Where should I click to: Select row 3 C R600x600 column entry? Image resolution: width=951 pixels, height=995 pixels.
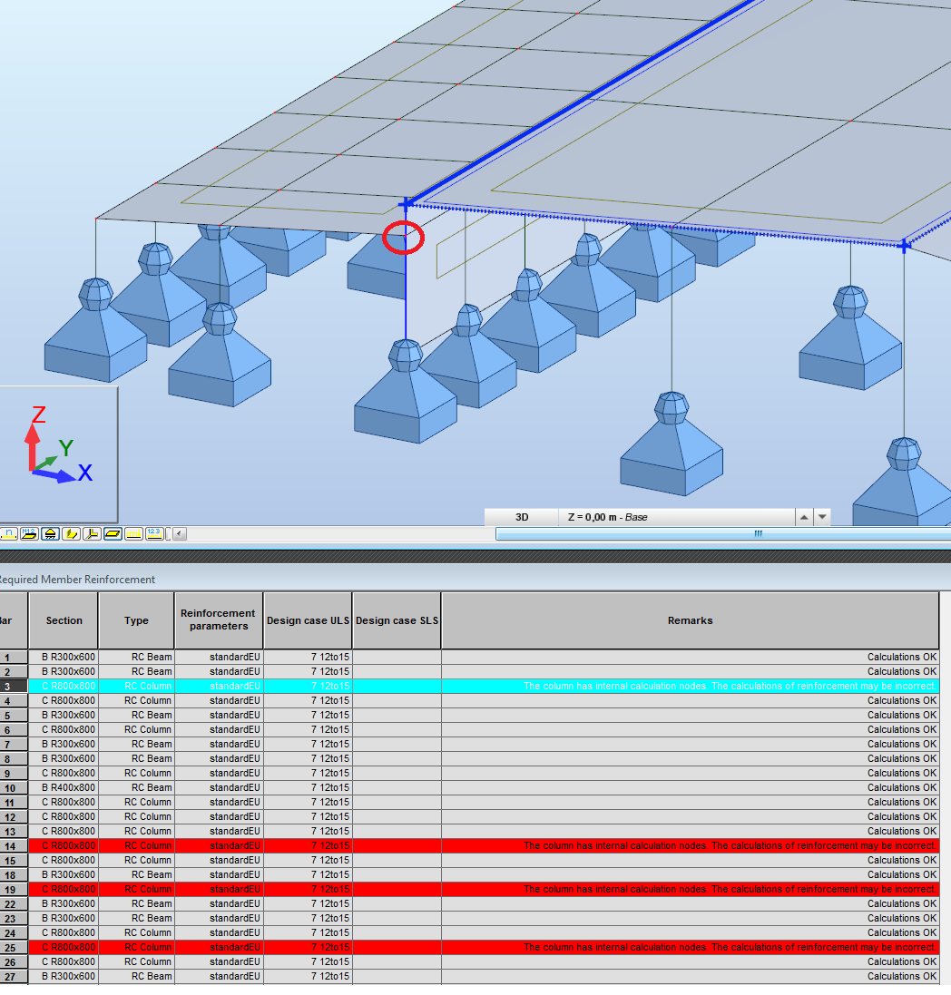tap(64, 686)
